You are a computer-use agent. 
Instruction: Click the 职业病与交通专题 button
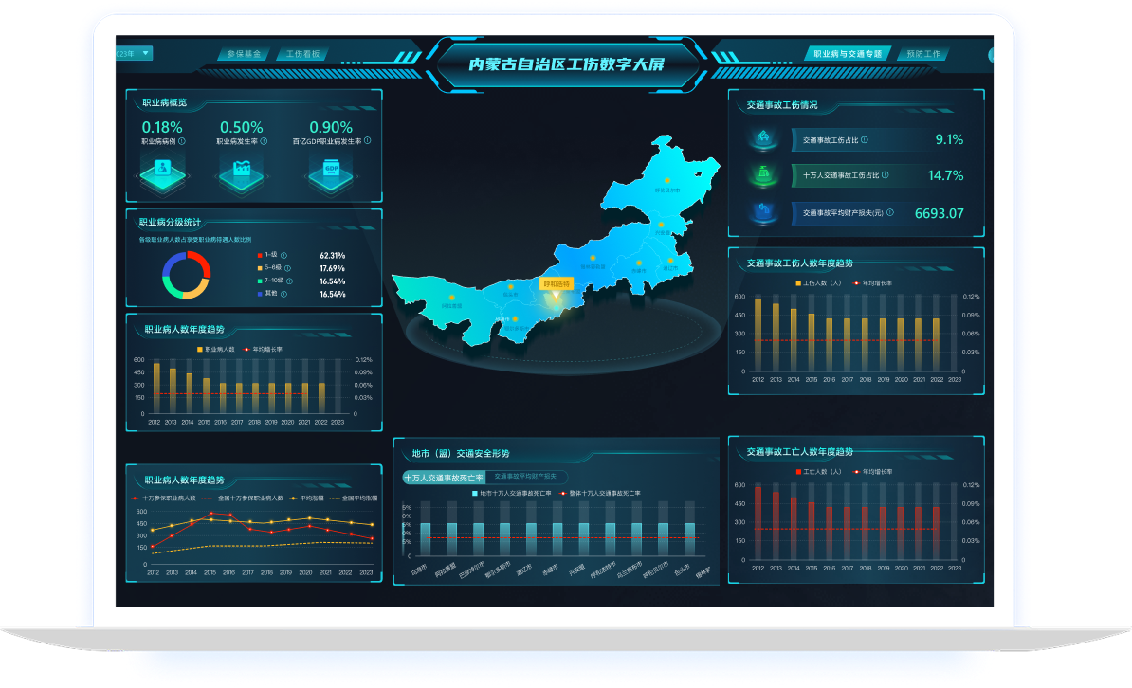click(849, 54)
